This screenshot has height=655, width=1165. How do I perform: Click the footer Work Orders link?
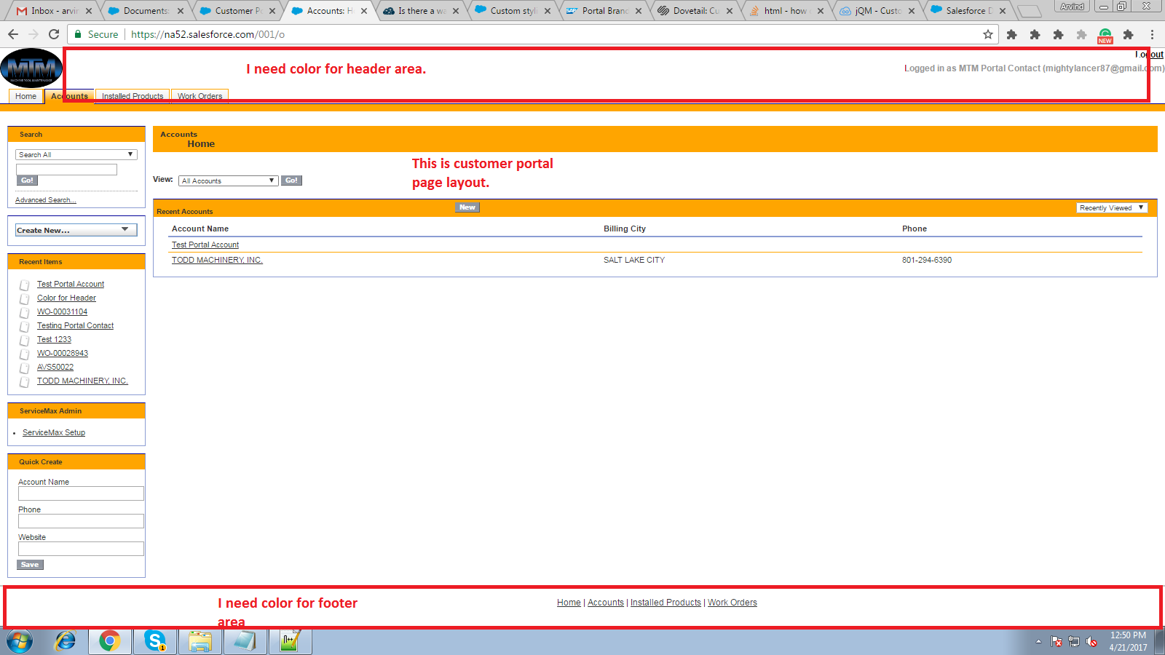[x=732, y=603]
